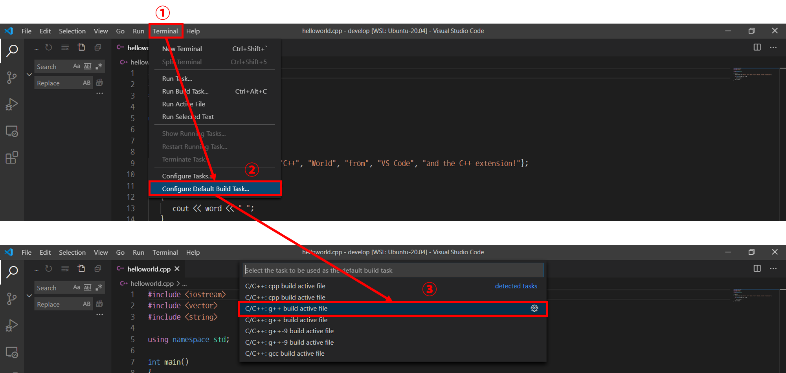Open Source Control in the window showing the task picker

(x=12, y=299)
